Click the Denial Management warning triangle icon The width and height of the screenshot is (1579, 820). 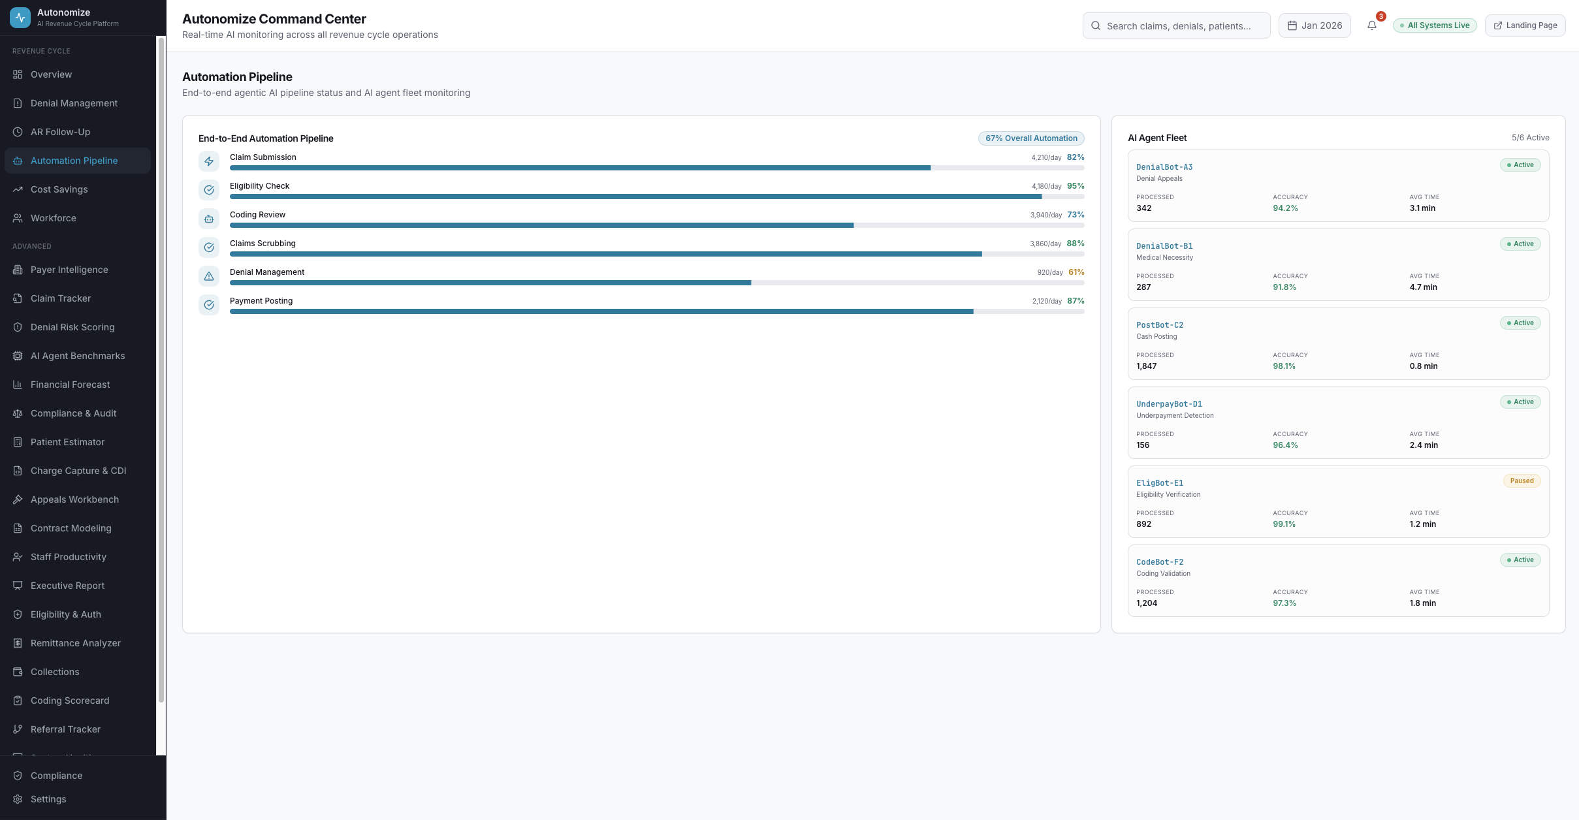pos(209,276)
